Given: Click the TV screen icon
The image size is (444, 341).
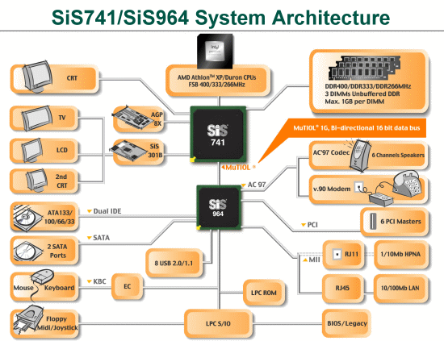Looking at the screenshot, I should [x=37, y=118].
